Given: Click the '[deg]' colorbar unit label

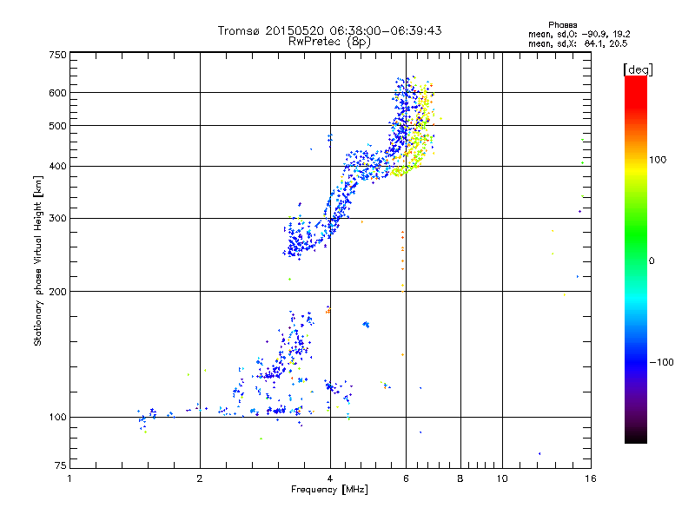Looking at the screenshot, I should coord(638,69).
